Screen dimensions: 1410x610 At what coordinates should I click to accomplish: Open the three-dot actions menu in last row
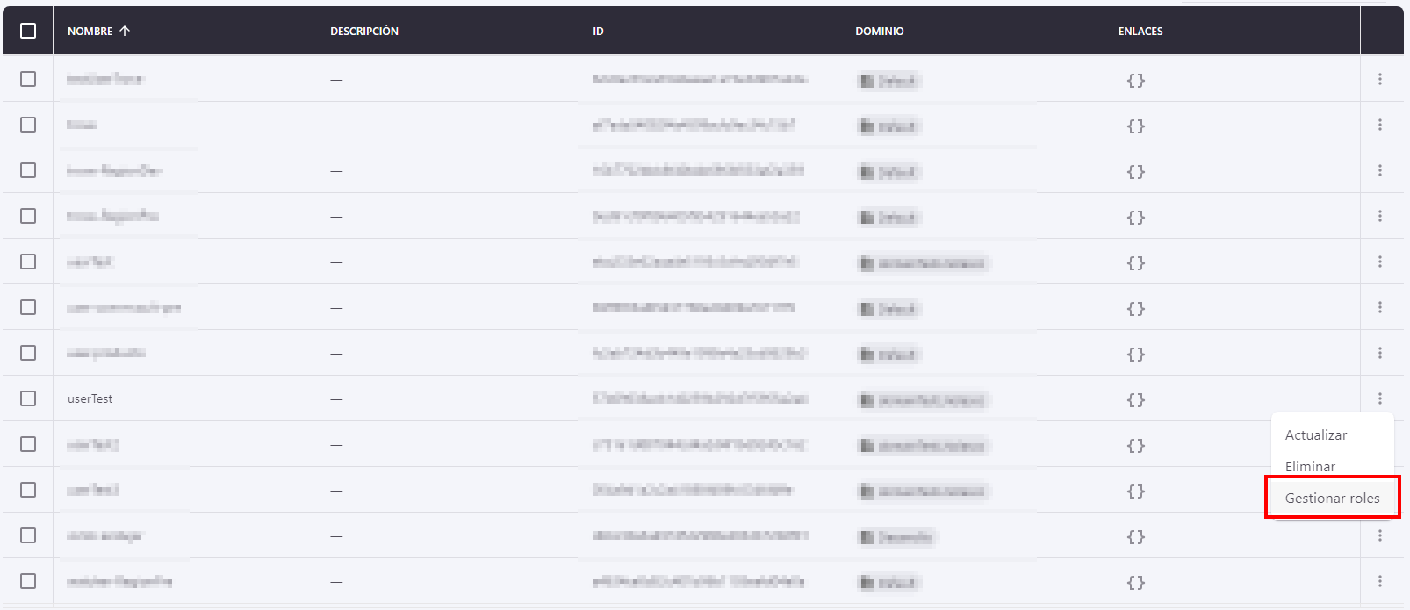point(1379,581)
